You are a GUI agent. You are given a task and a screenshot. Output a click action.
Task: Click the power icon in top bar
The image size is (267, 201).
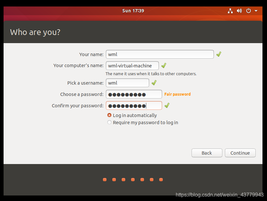coord(249,11)
